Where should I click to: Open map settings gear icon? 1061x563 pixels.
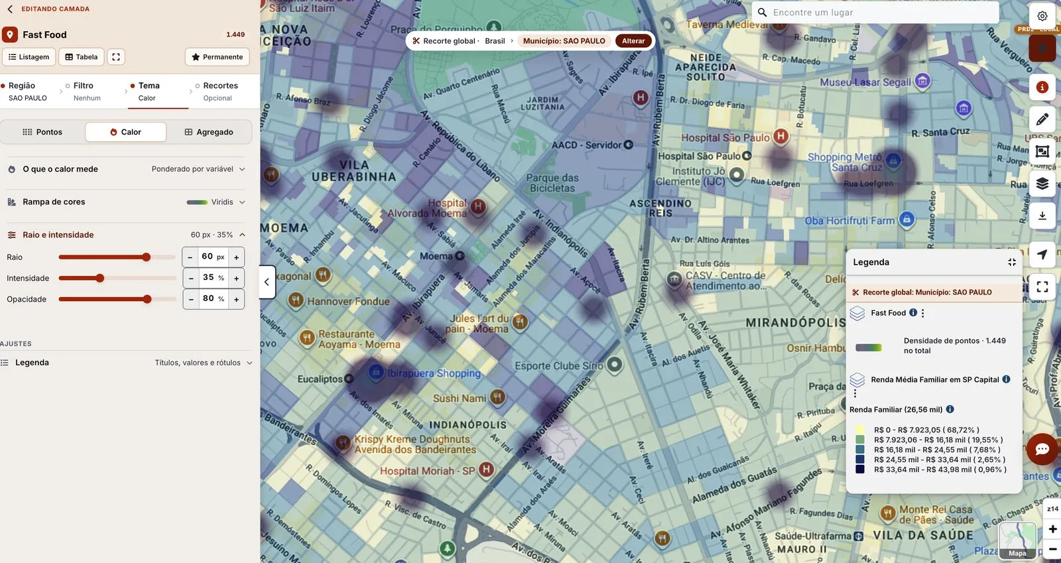pyautogui.click(x=1042, y=16)
